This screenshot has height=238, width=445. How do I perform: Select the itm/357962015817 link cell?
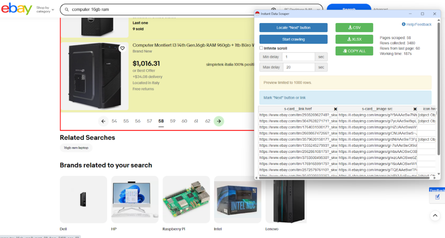click(x=298, y=139)
